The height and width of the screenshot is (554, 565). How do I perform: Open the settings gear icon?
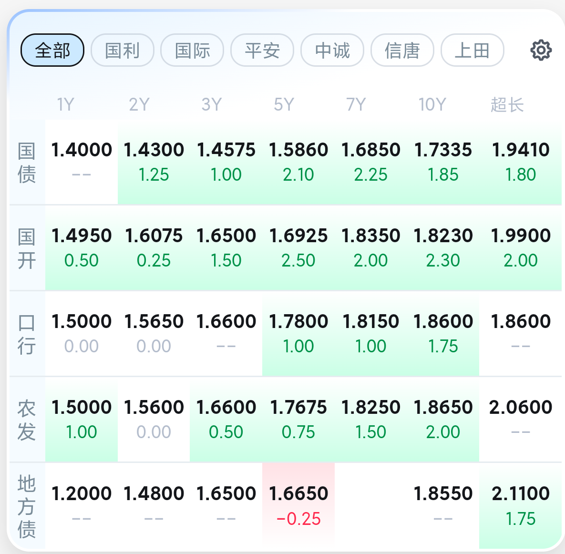[541, 50]
